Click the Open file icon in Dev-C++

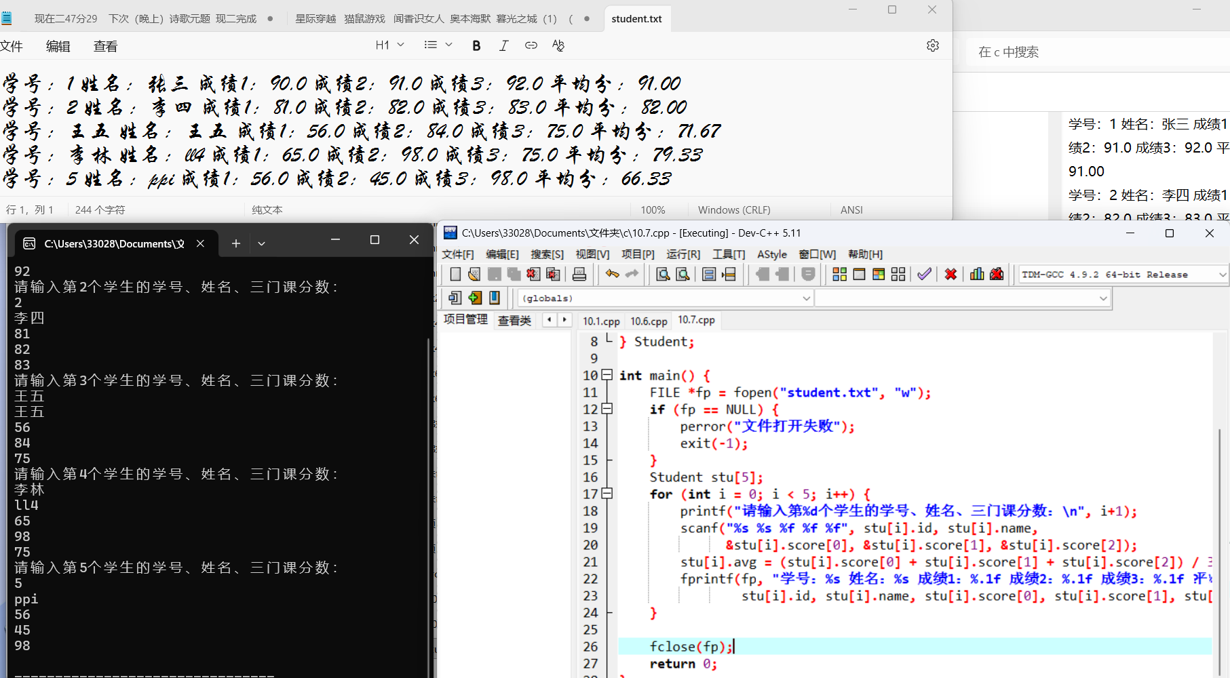pyautogui.click(x=474, y=274)
